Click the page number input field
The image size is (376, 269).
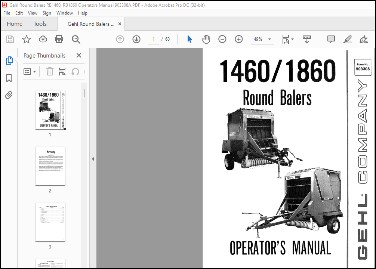154,39
